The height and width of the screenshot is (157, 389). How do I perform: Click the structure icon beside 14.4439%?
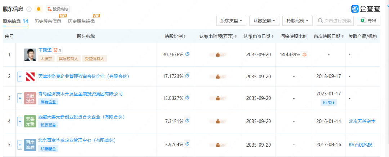pyautogui.click(x=305, y=54)
